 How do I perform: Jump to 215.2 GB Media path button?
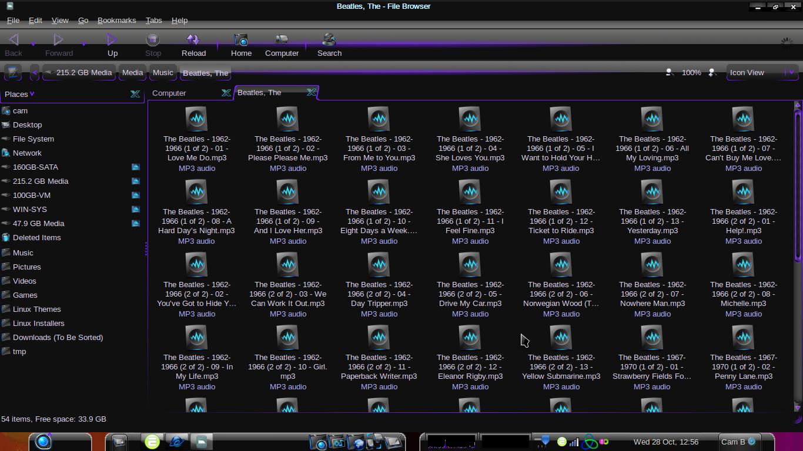pyautogui.click(x=79, y=72)
